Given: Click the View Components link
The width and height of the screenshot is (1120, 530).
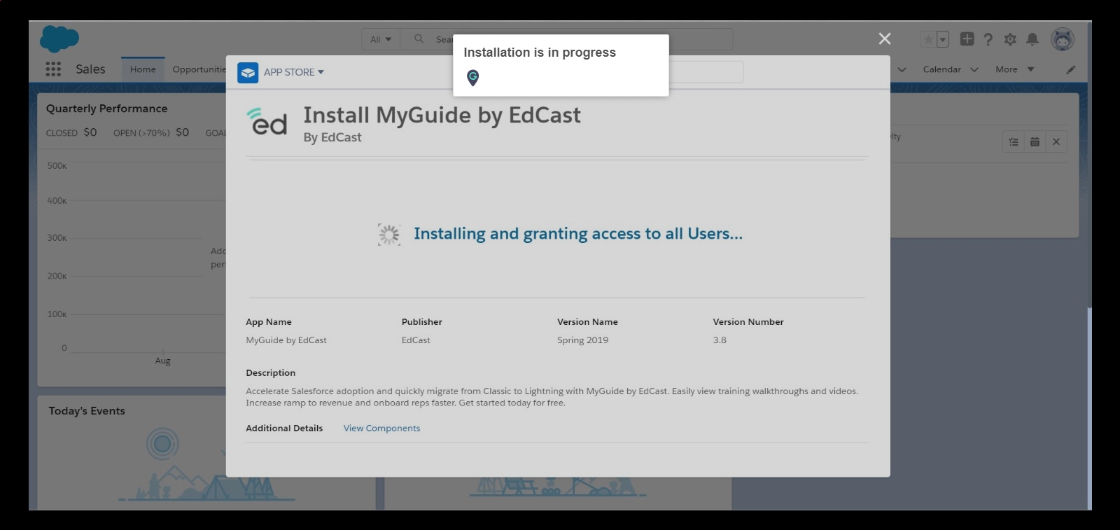Looking at the screenshot, I should pos(381,428).
